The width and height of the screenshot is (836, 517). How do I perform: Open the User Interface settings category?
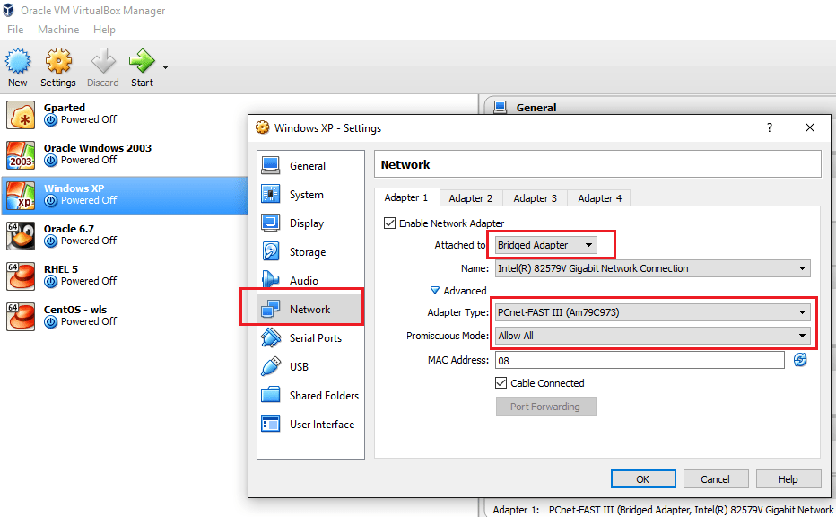pos(311,425)
